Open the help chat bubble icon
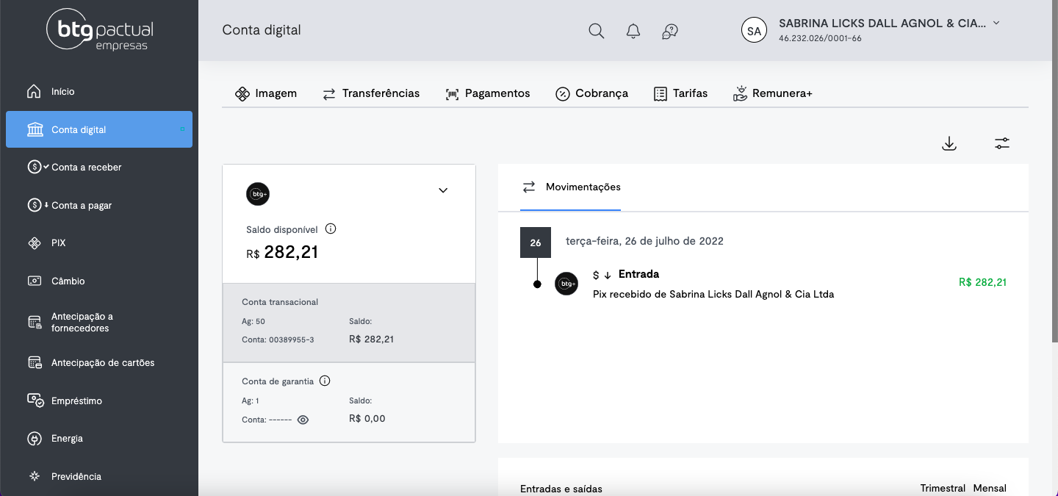The width and height of the screenshot is (1058, 496). pyautogui.click(x=669, y=31)
